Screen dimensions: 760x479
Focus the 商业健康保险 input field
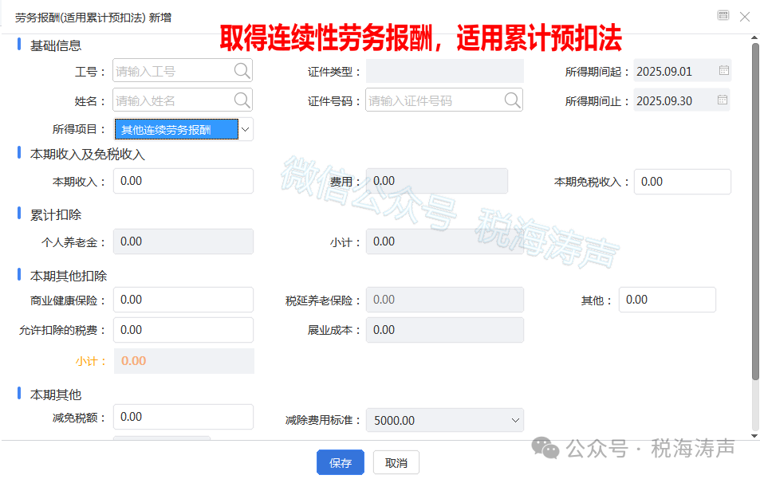[x=183, y=300]
